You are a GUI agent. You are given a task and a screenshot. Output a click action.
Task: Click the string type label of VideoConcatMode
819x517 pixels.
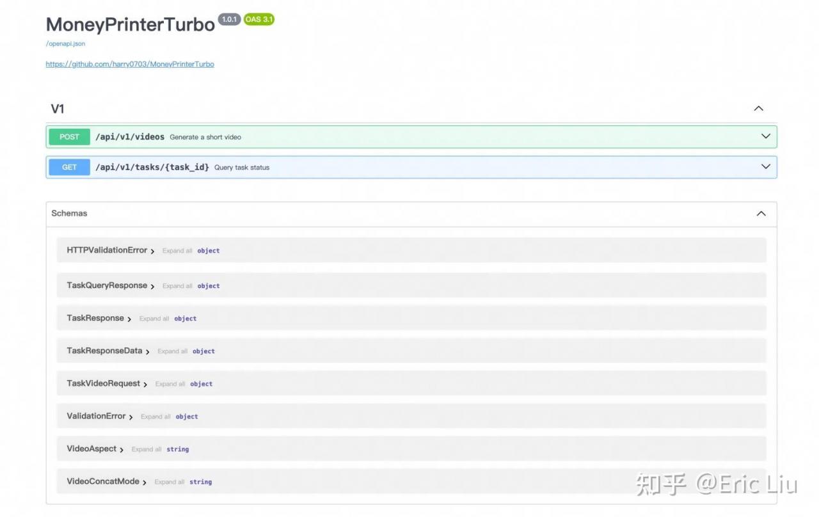200,482
